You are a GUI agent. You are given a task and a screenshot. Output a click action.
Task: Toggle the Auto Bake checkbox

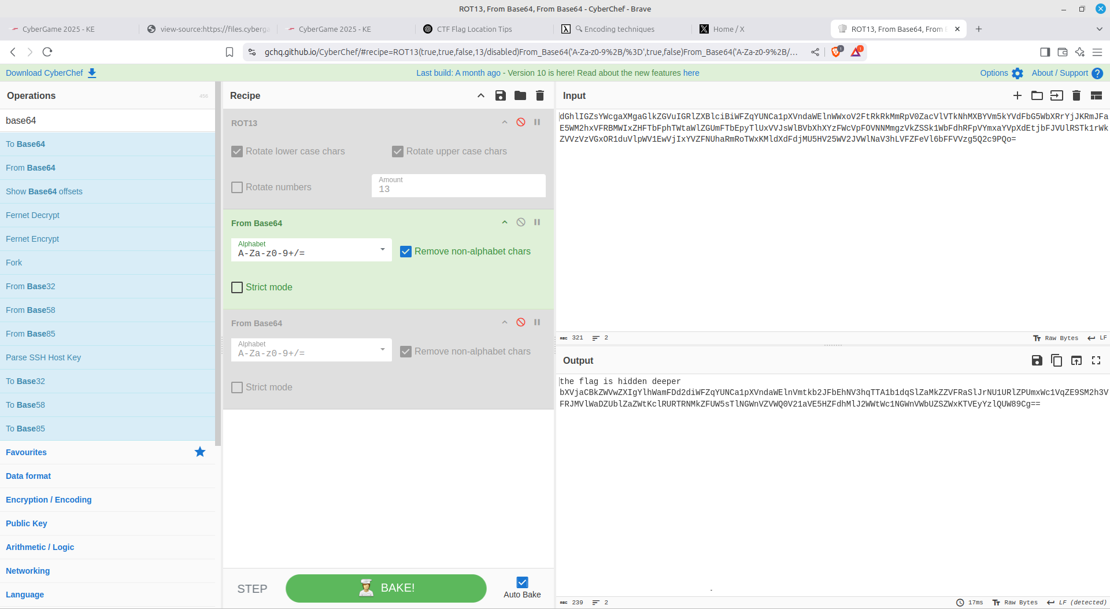pos(522,582)
